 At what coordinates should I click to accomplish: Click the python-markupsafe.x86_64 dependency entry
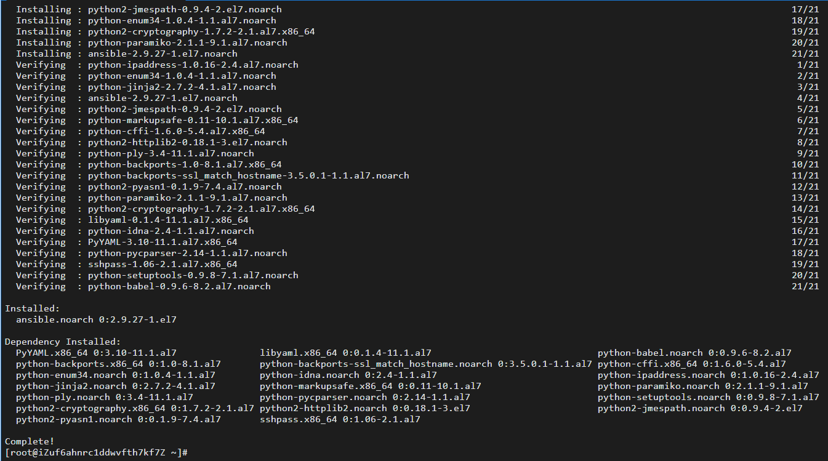pos(370,386)
